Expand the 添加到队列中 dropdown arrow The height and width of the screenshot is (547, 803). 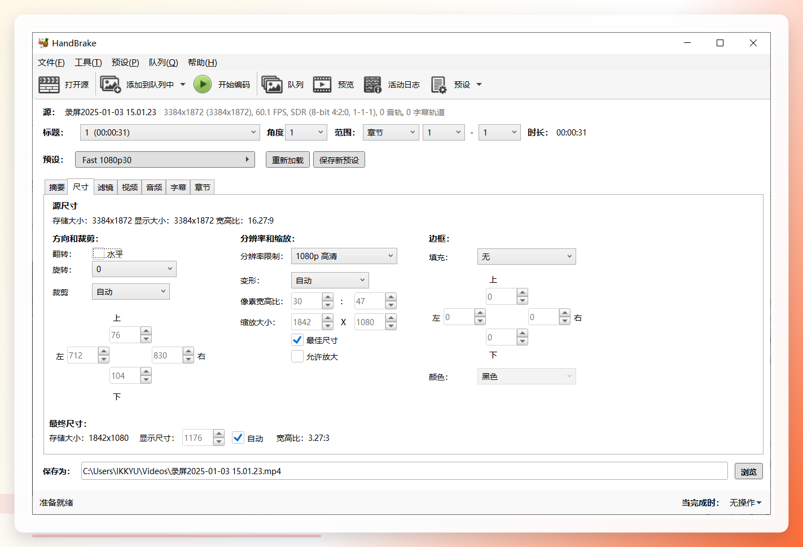(x=183, y=85)
